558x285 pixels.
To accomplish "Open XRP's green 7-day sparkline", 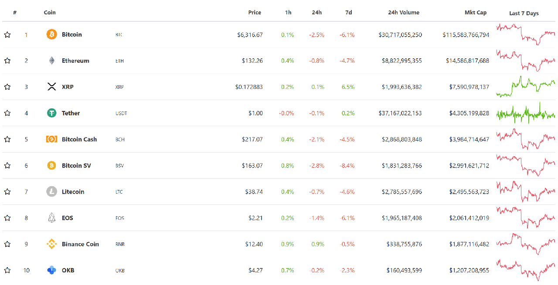I will tap(526, 87).
